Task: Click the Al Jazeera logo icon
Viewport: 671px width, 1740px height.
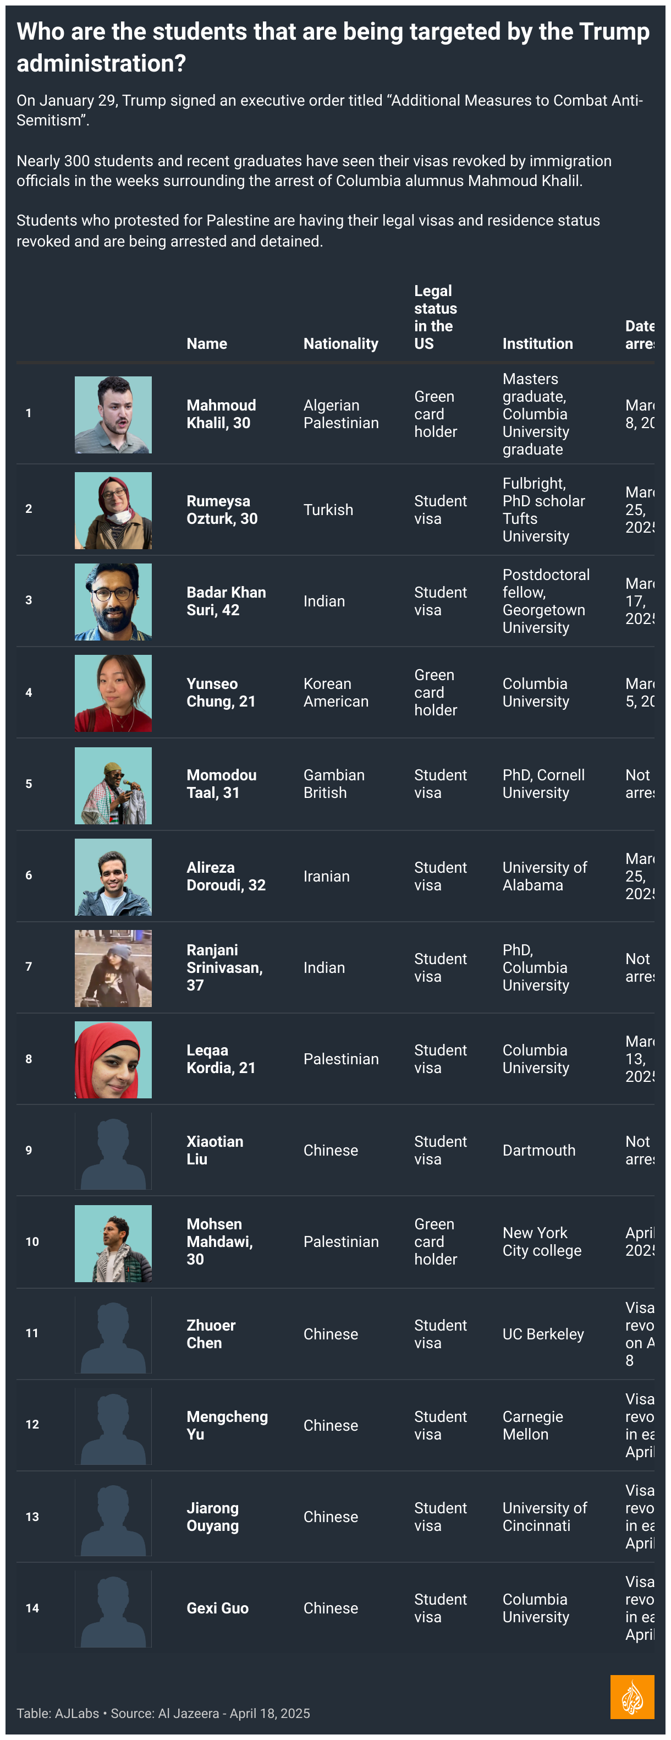Action: pos(631,1696)
